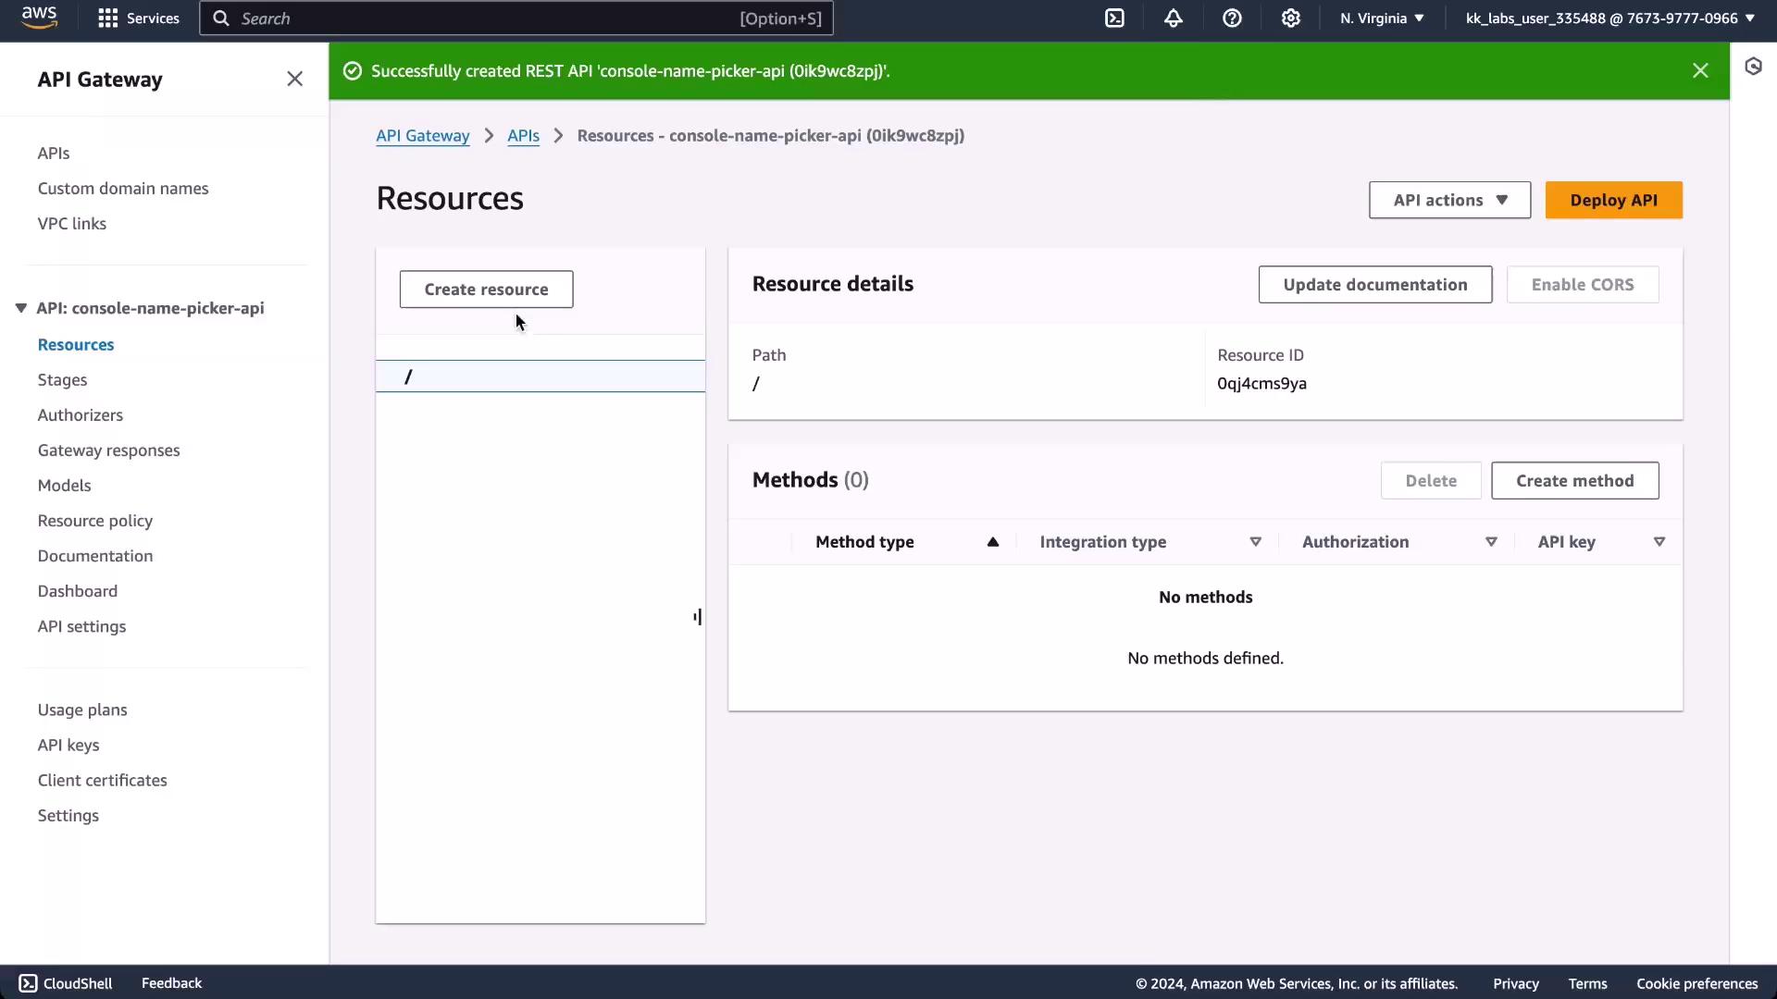Image resolution: width=1777 pixels, height=999 pixels.
Task: Open CloudShell in the footer
Action: 66,983
